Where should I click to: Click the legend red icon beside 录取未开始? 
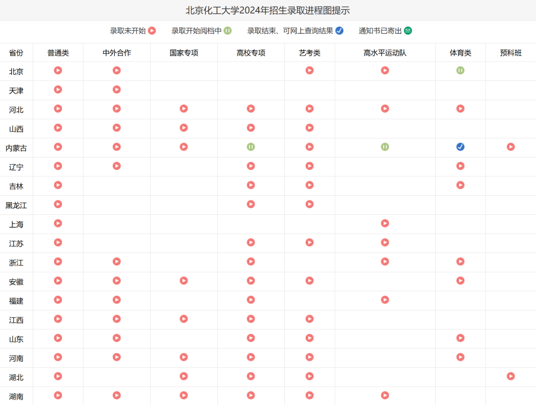pyautogui.click(x=152, y=31)
